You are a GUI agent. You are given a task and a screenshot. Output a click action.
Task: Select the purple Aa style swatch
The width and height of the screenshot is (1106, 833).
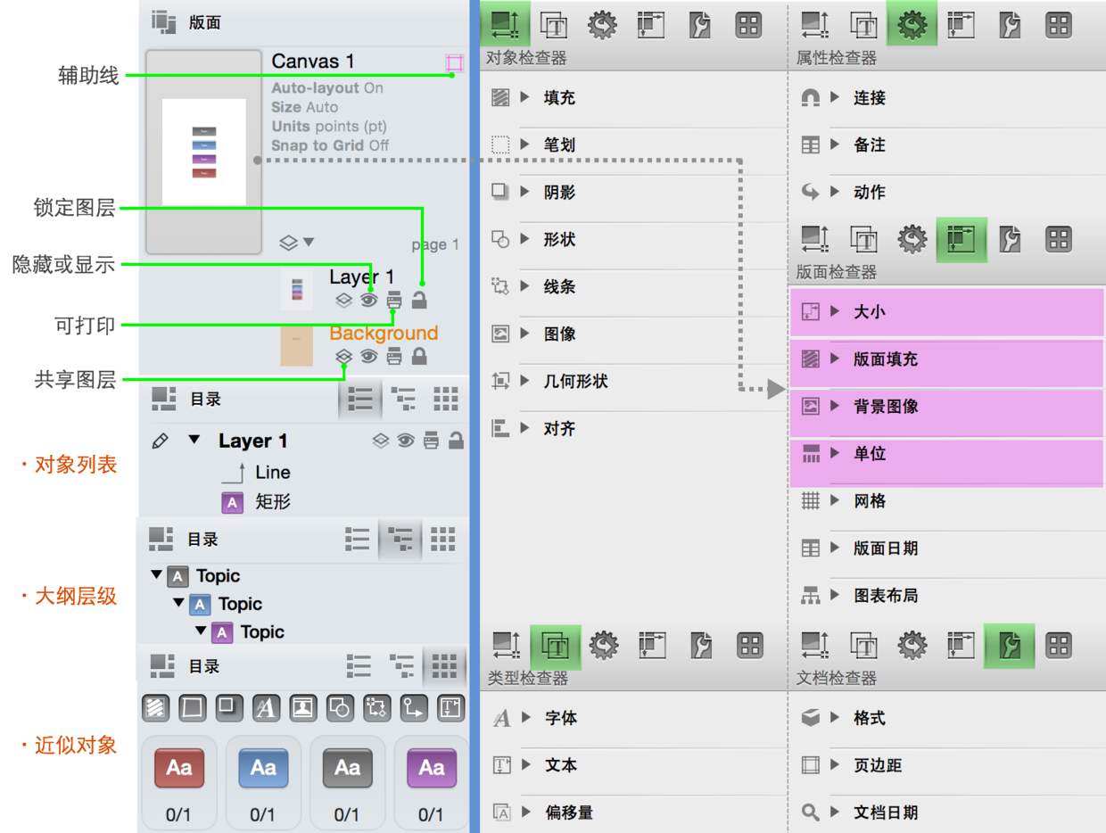point(432,768)
